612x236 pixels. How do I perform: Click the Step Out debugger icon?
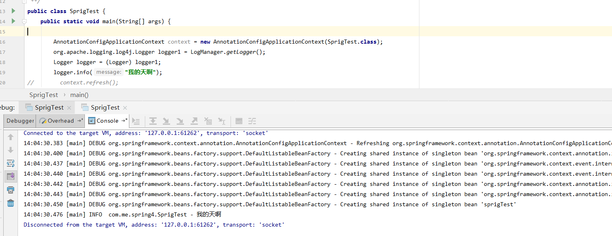pyautogui.click(x=194, y=121)
